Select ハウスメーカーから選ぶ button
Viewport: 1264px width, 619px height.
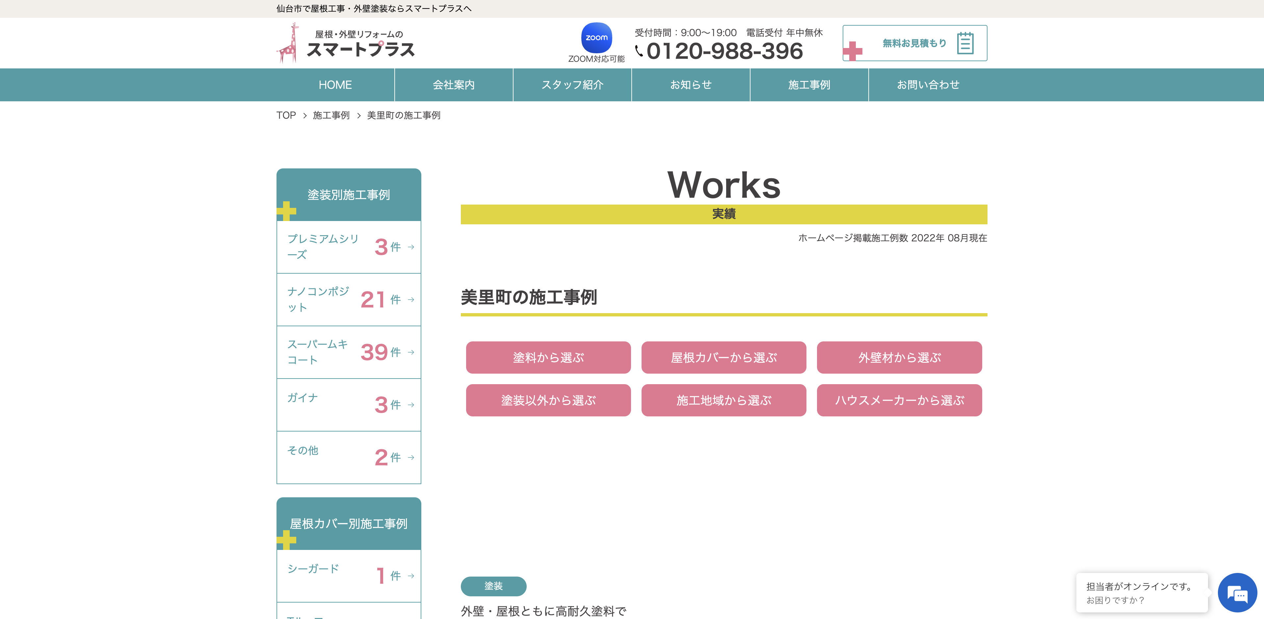pos(899,400)
